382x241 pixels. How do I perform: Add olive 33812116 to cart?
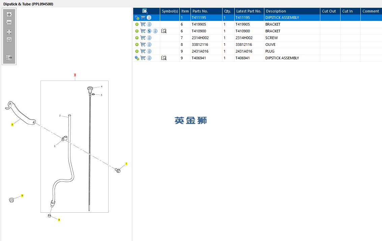point(143,44)
